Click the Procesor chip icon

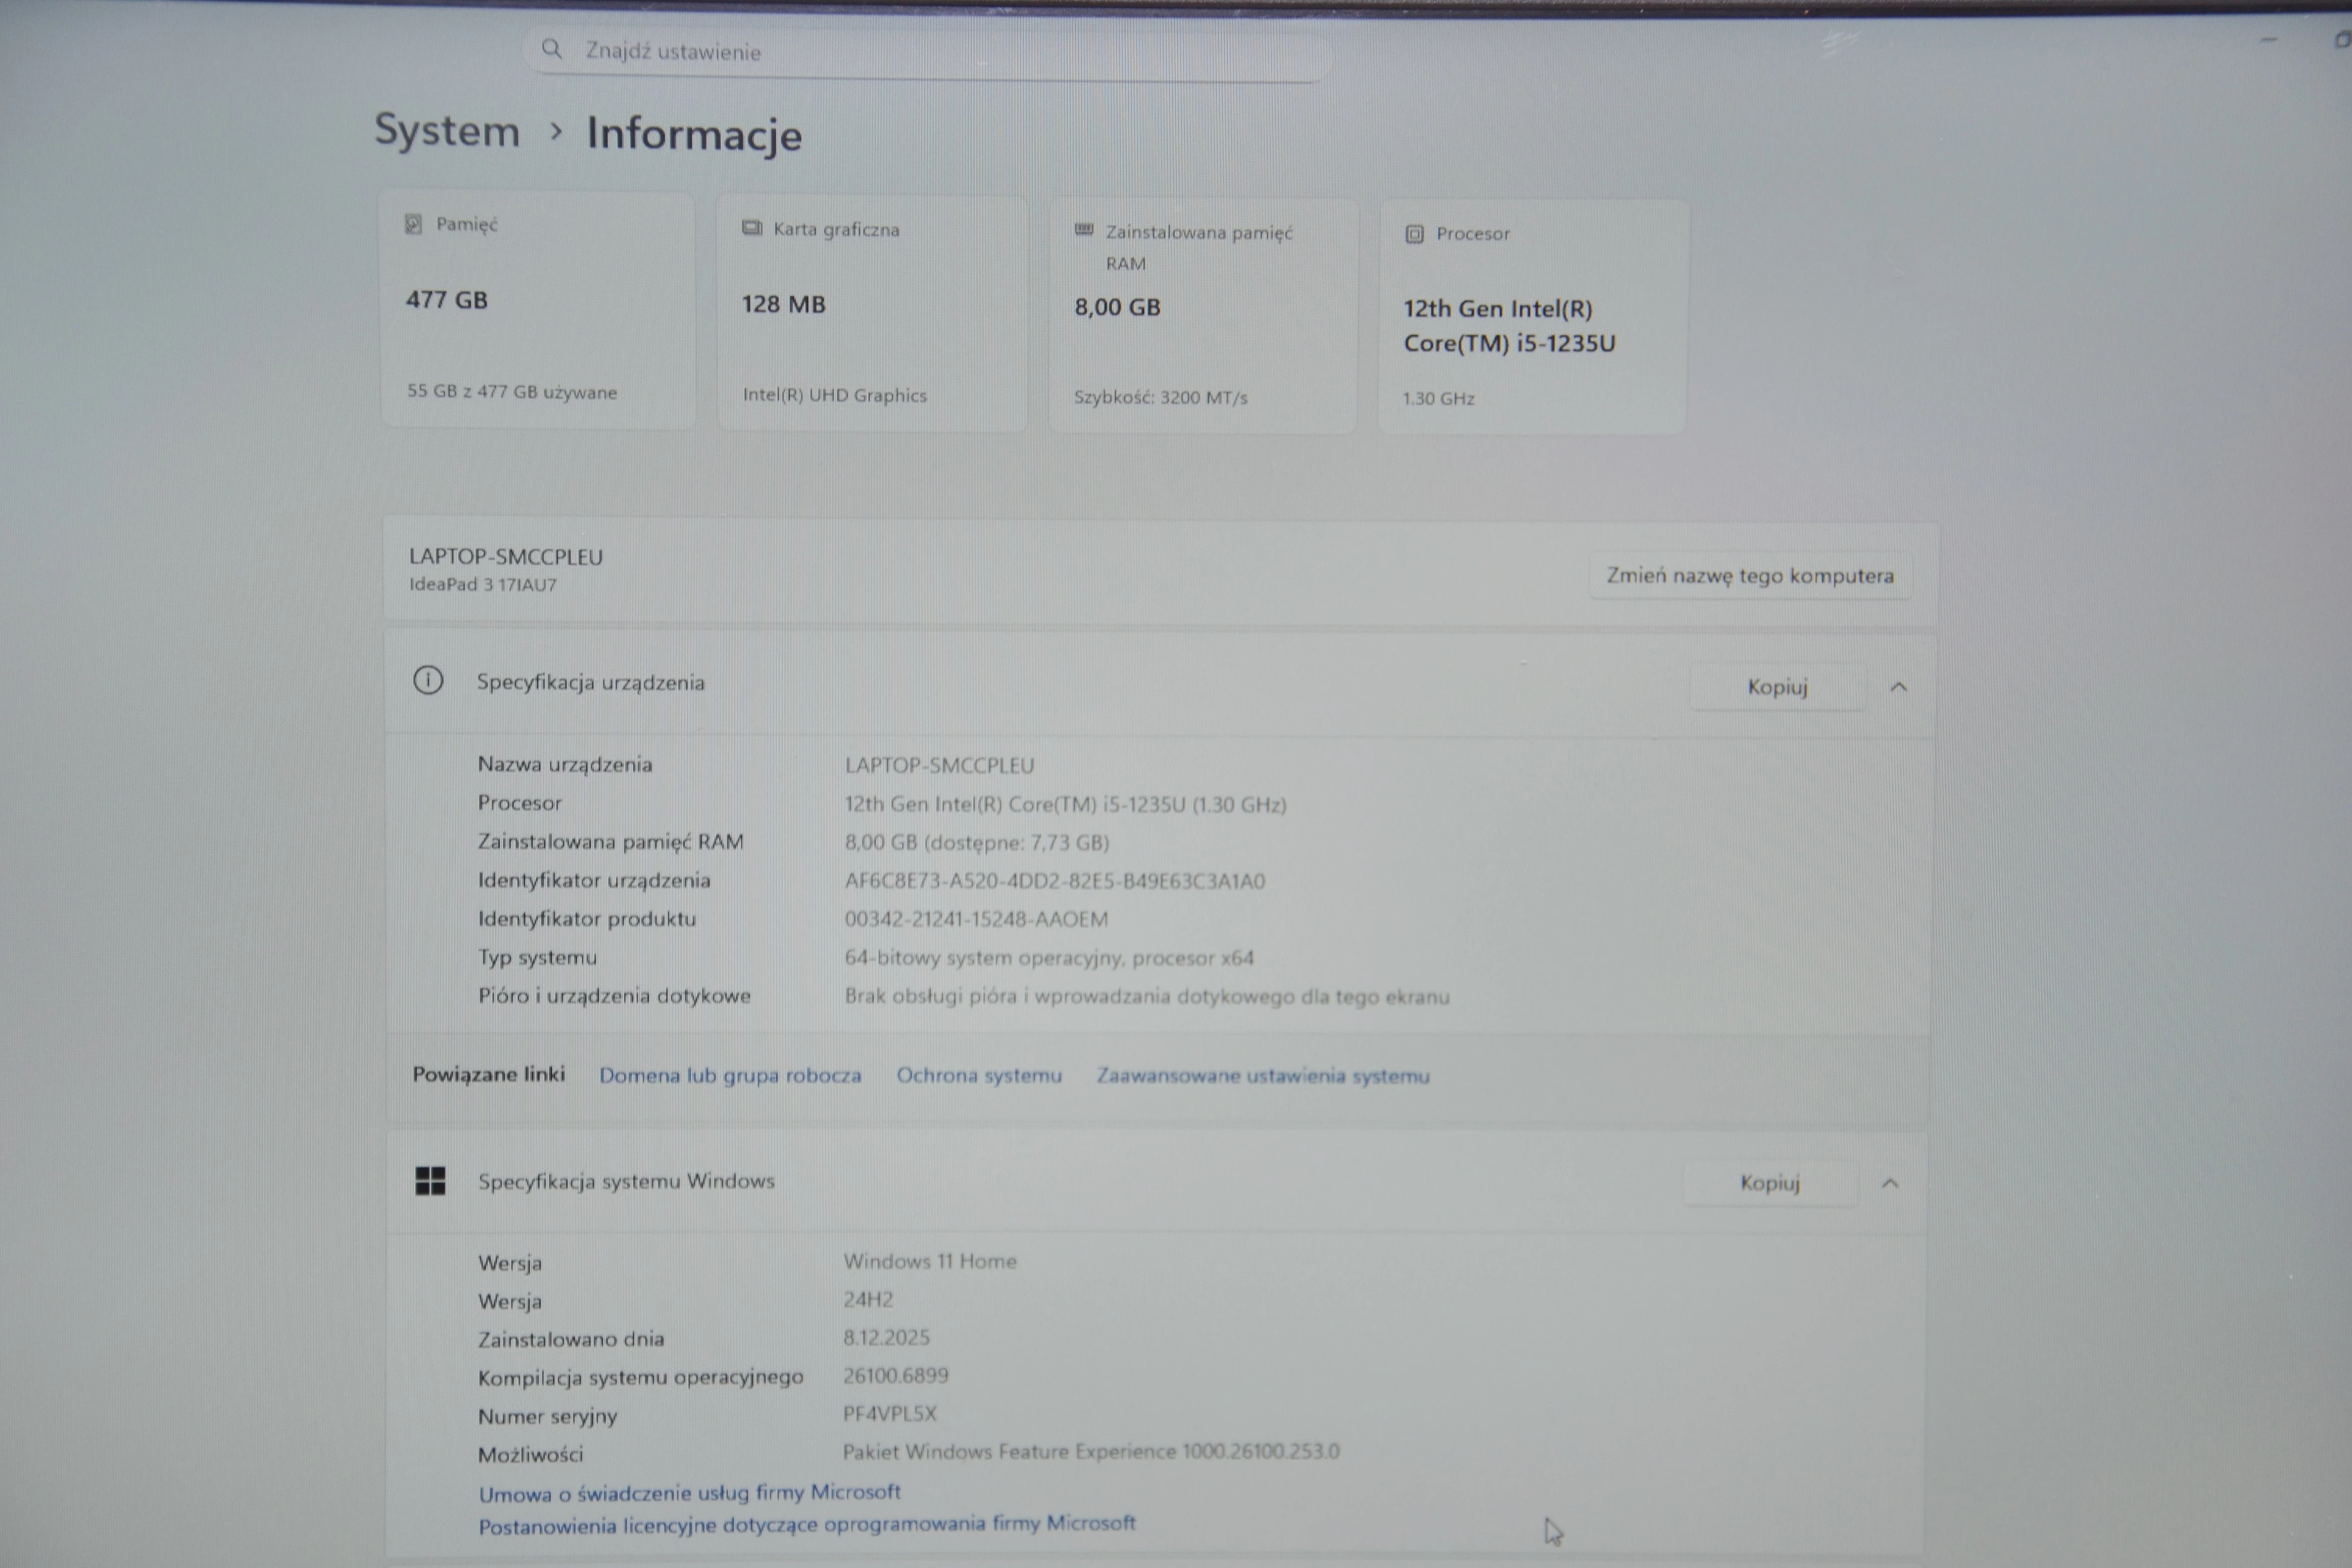[x=1414, y=234]
